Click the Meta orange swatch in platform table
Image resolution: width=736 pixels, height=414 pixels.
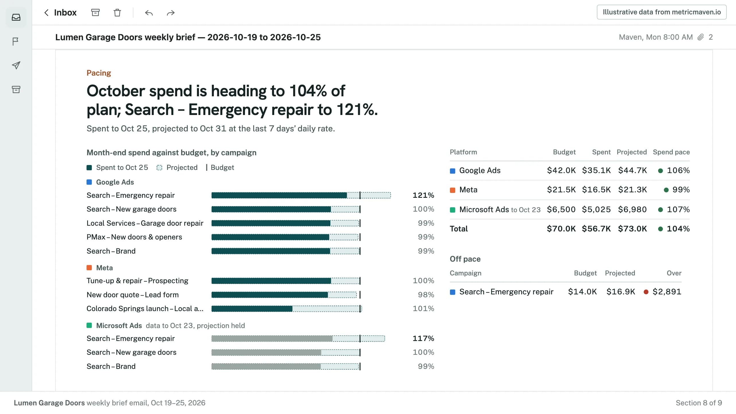click(453, 190)
